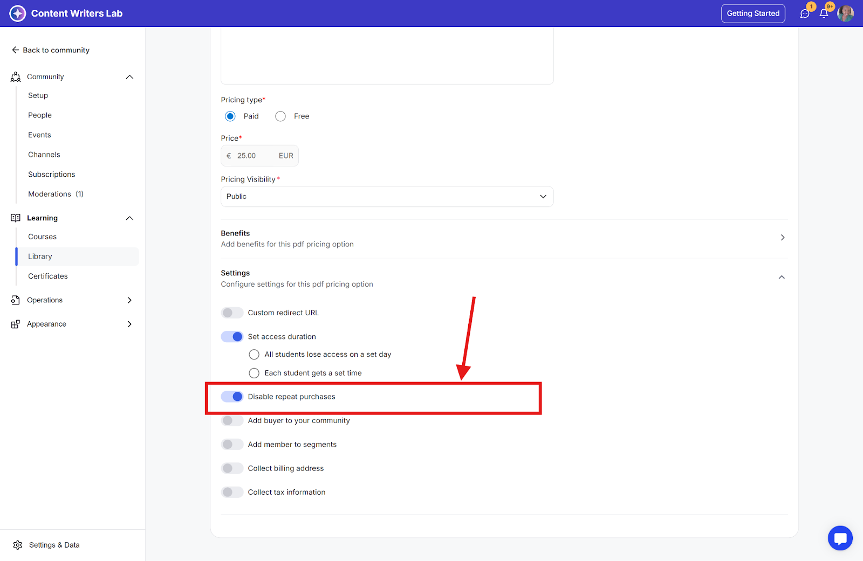
Task: Click the Appearance icon in sidebar
Action: click(x=16, y=324)
